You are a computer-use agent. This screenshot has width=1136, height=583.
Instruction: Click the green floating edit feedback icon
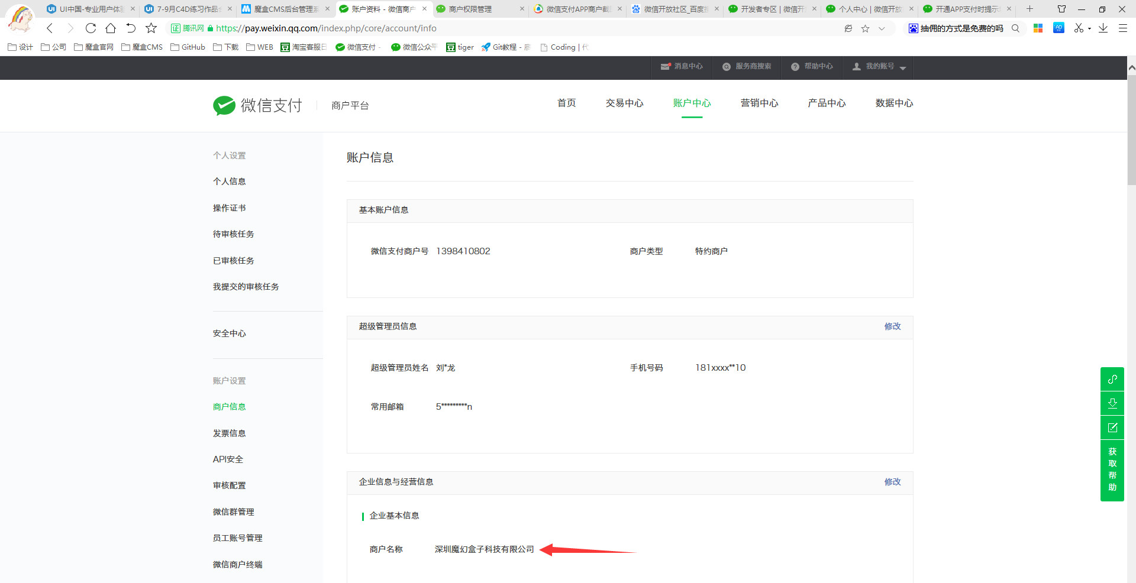coord(1112,427)
